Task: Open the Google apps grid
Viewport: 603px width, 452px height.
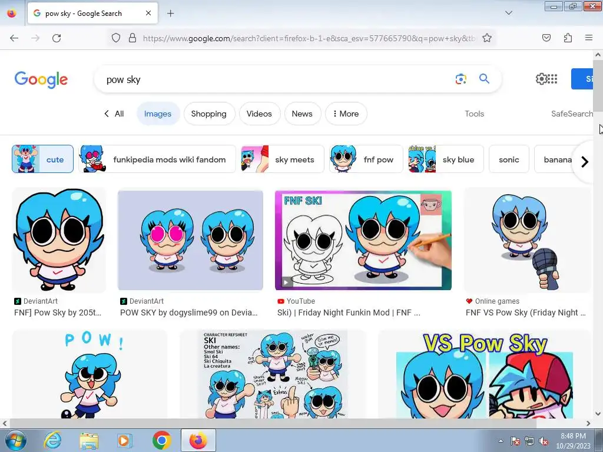Action: [552, 79]
